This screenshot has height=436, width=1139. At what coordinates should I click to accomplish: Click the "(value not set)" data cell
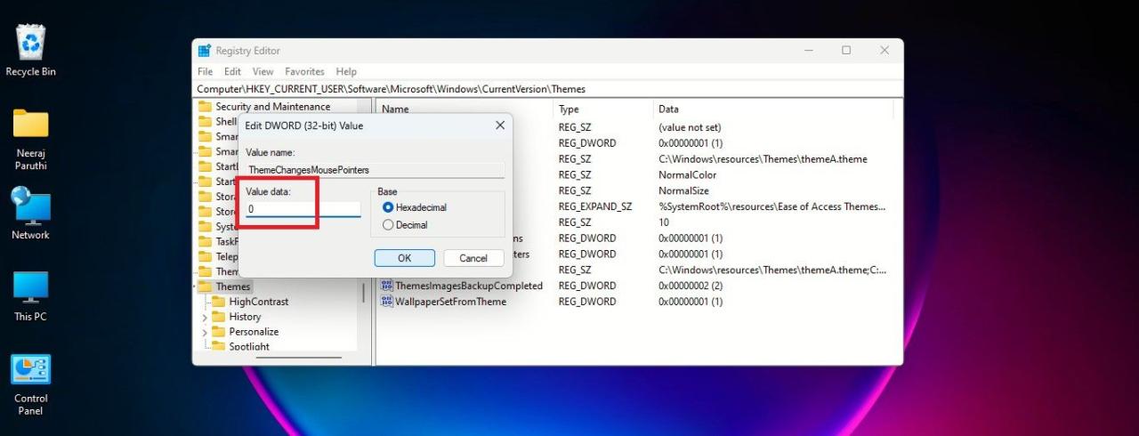(690, 127)
